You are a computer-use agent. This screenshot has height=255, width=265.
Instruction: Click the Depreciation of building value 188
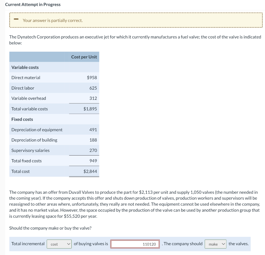93,140
